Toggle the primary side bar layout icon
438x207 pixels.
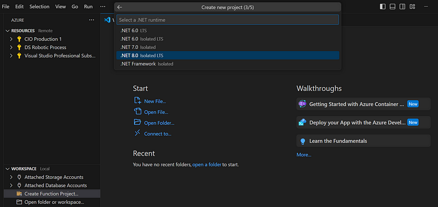tap(383, 7)
